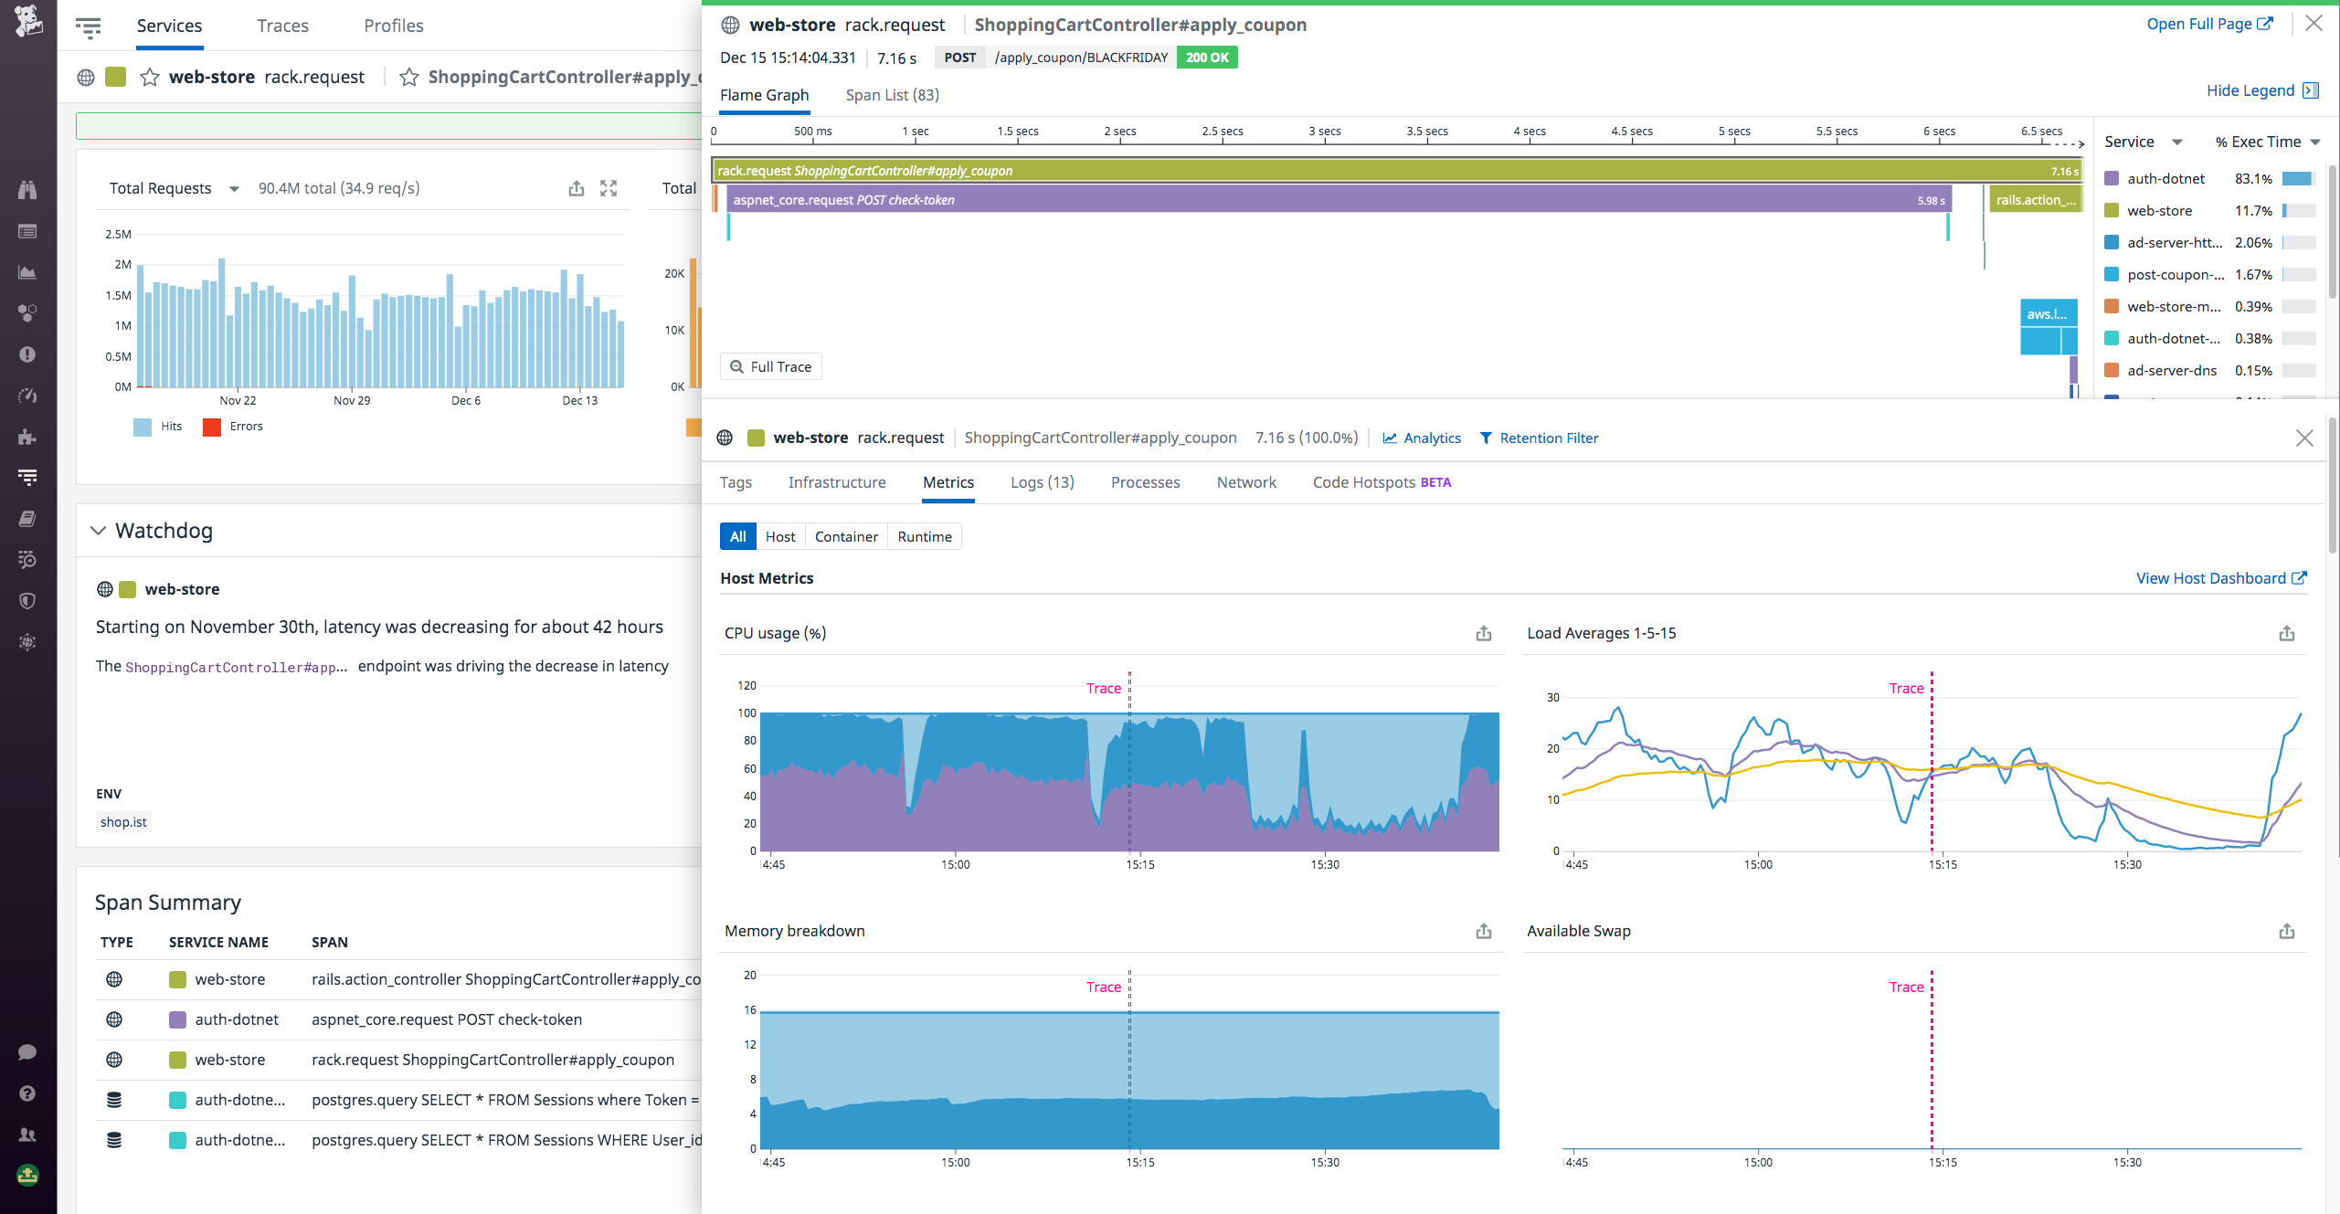Star the ShoppingCartController#apply_coupon endpoint
This screenshot has width=2340, height=1214.
coord(409,77)
